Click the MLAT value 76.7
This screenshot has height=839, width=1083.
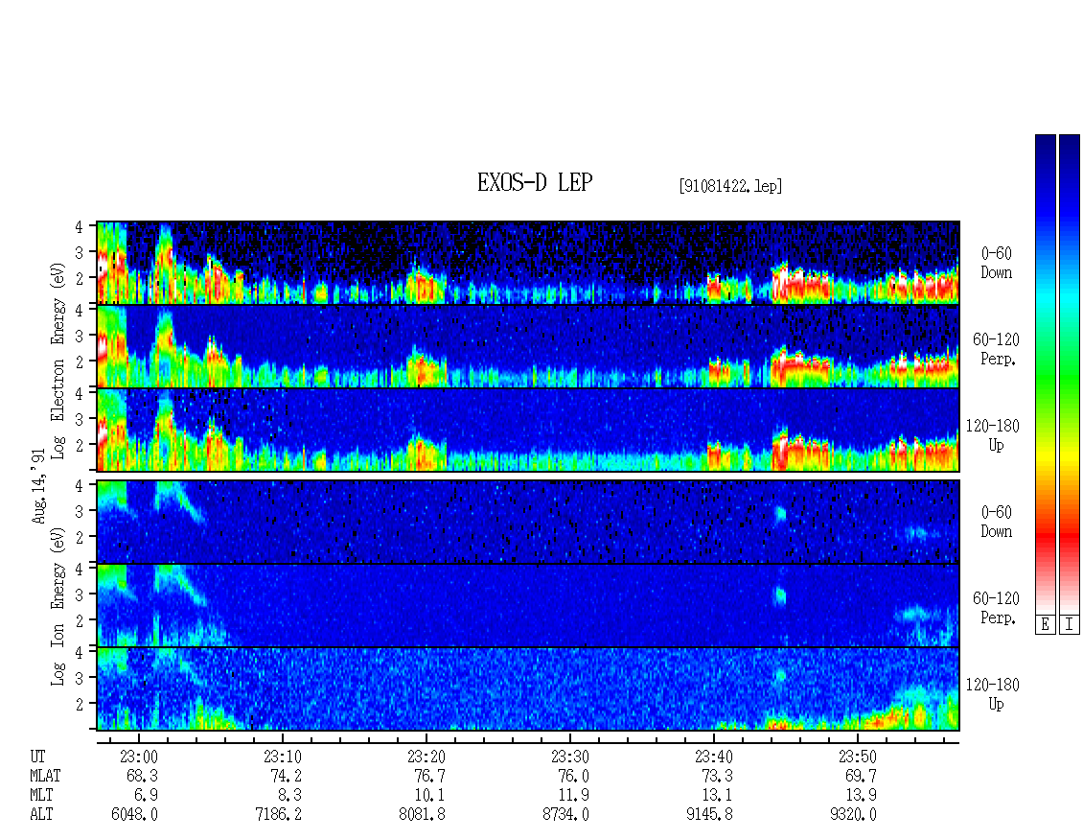pyautogui.click(x=429, y=776)
